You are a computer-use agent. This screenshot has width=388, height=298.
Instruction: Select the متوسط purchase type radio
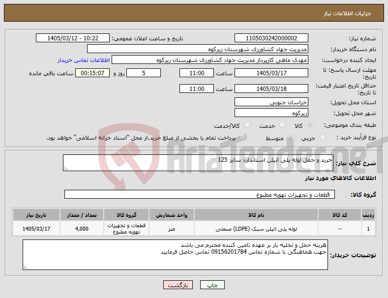(x=291, y=137)
